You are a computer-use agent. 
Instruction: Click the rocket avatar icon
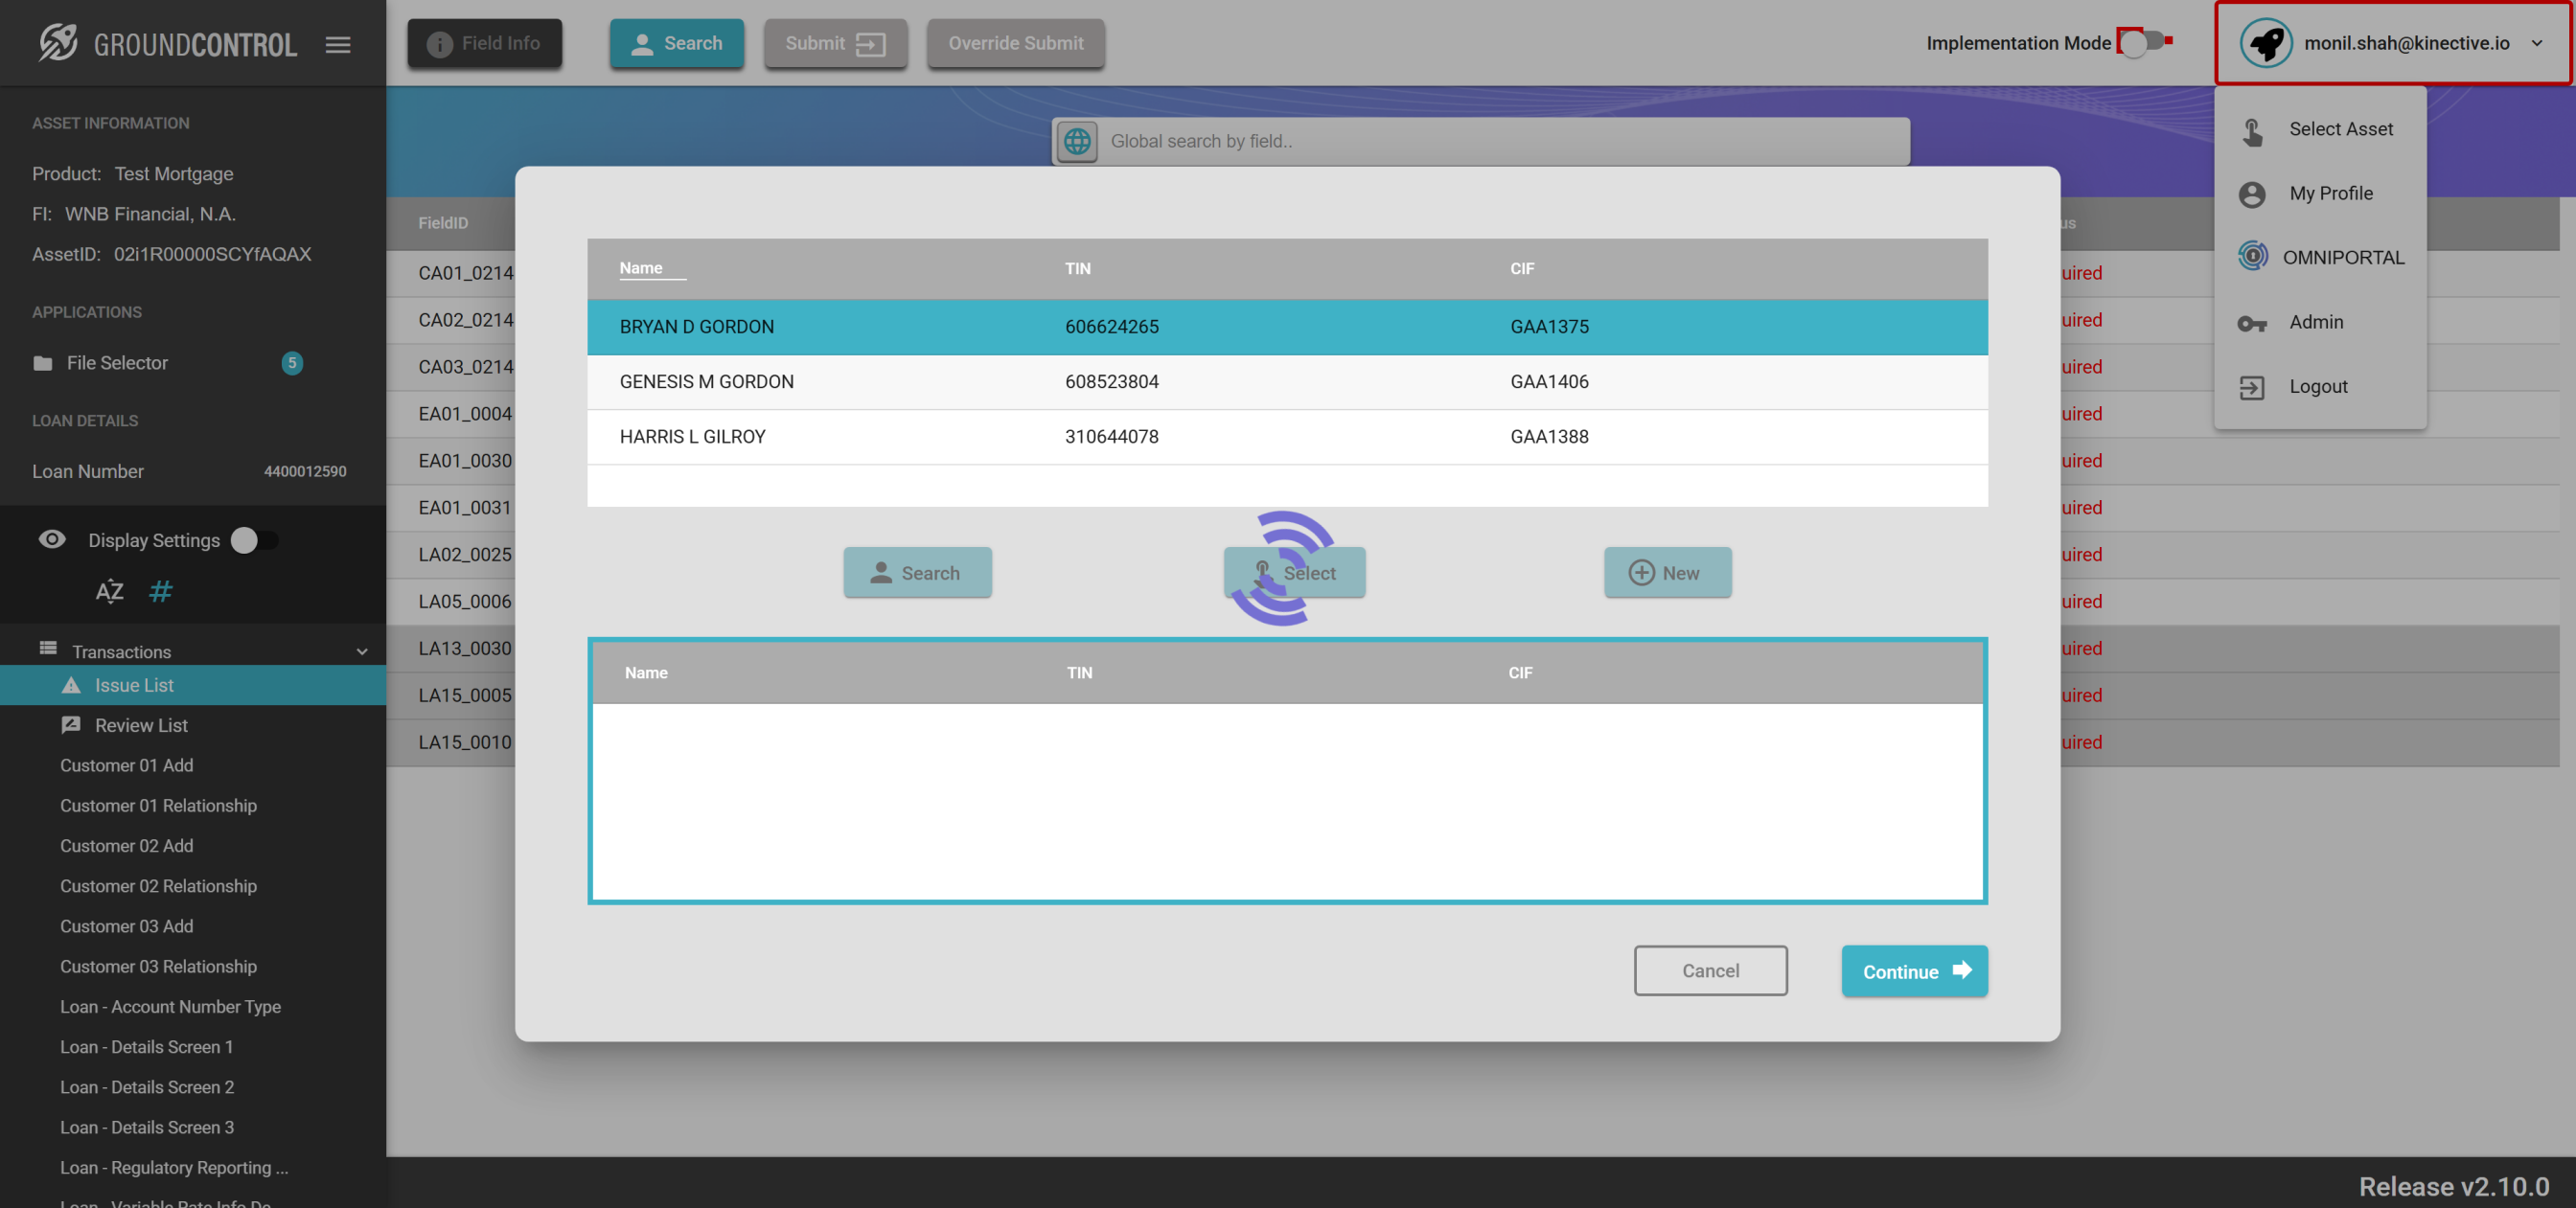(2265, 43)
